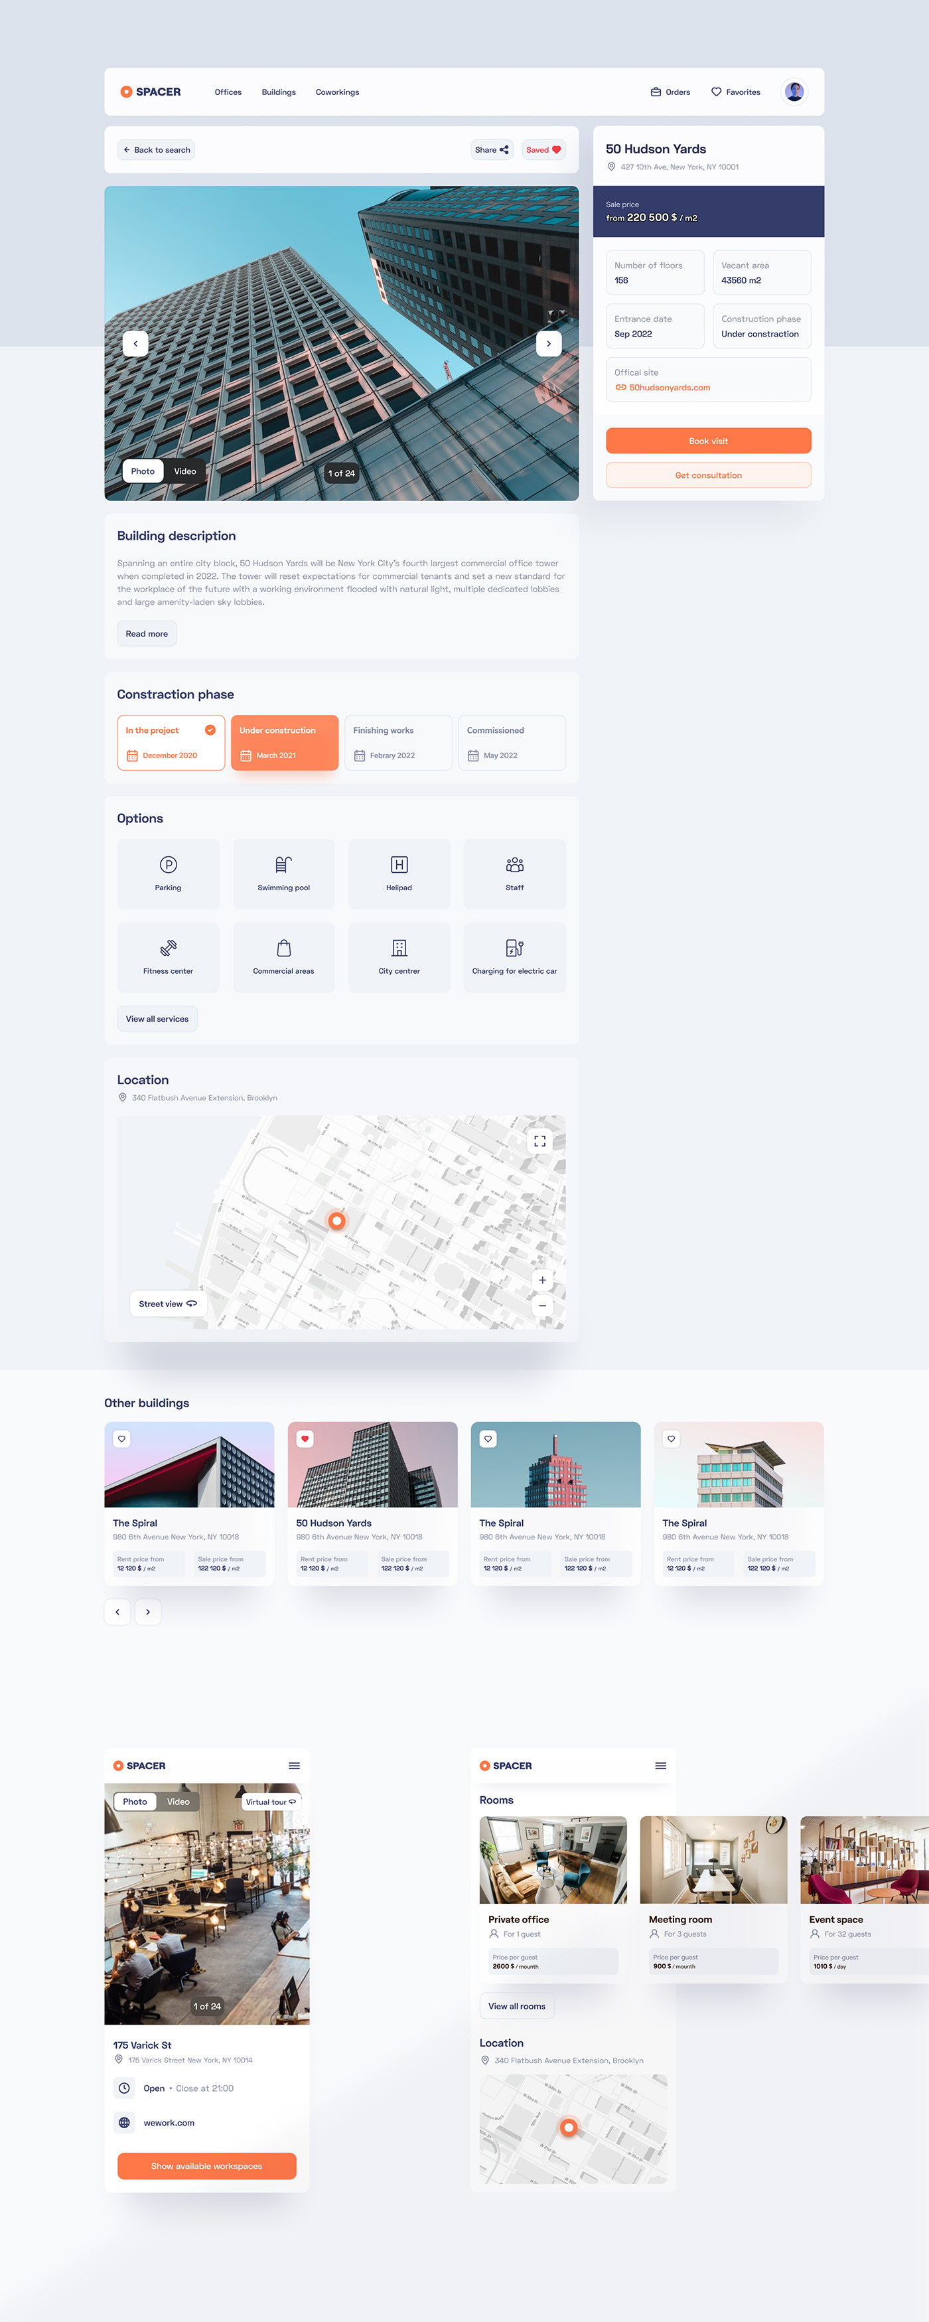Zoom out on the desktop map
Image resolution: width=929 pixels, height=2322 pixels.
pyautogui.click(x=542, y=1305)
